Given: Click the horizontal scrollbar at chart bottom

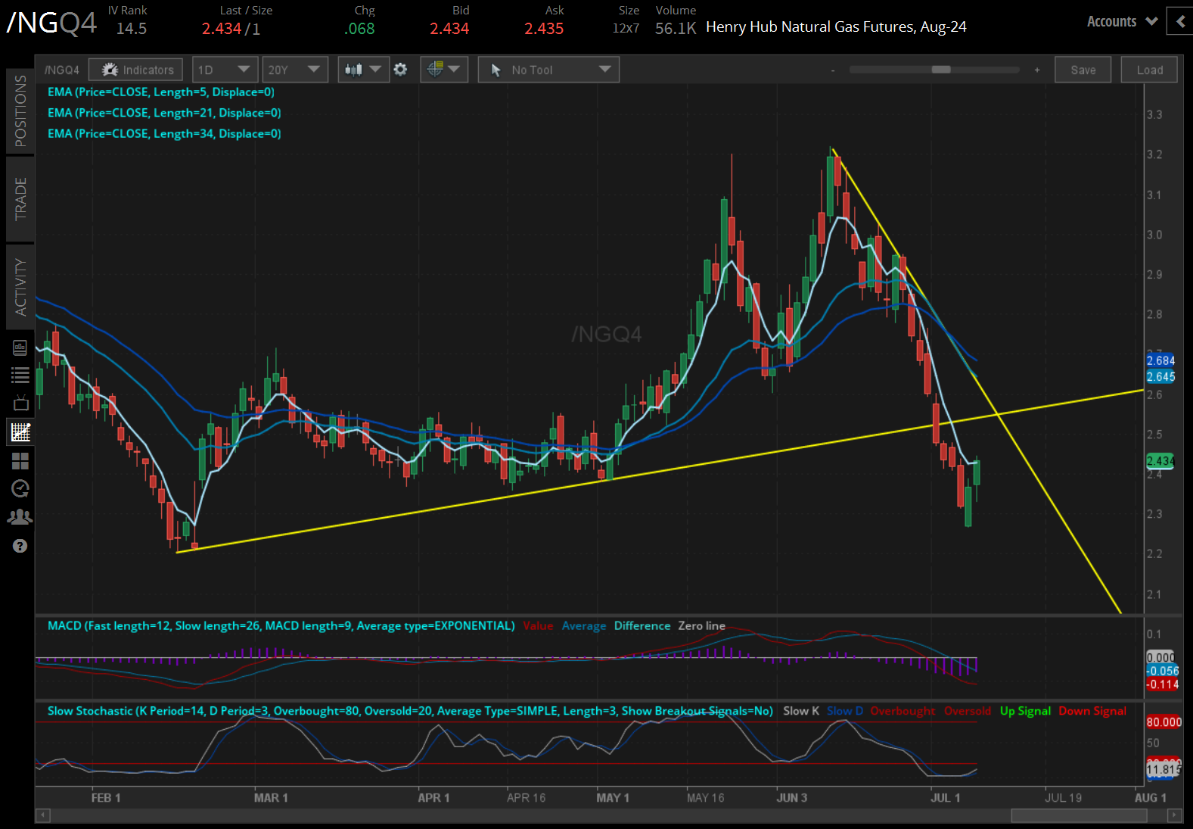Looking at the screenshot, I should click(1078, 815).
